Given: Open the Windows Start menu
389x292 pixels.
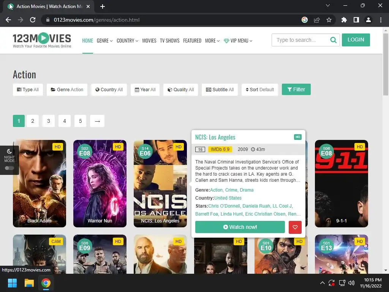Looking at the screenshot, I should click(x=12, y=283).
